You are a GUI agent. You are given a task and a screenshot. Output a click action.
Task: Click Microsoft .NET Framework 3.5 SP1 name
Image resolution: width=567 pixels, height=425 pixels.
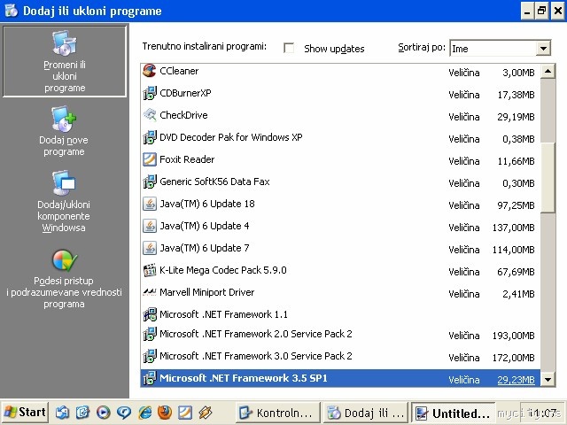pyautogui.click(x=244, y=378)
